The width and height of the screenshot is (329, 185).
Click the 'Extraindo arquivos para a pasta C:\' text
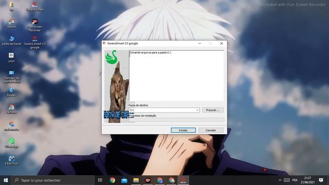(x=150, y=52)
